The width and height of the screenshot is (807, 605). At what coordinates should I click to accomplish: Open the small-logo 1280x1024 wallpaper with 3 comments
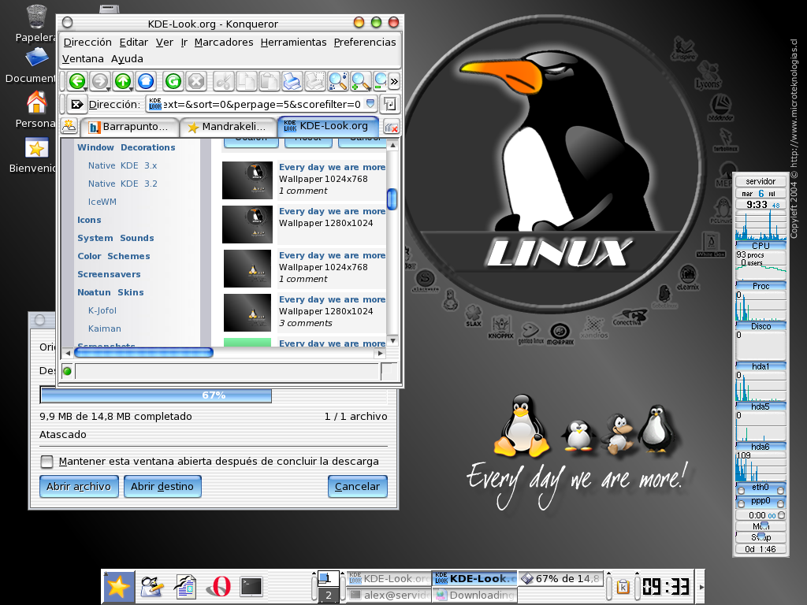247,312
